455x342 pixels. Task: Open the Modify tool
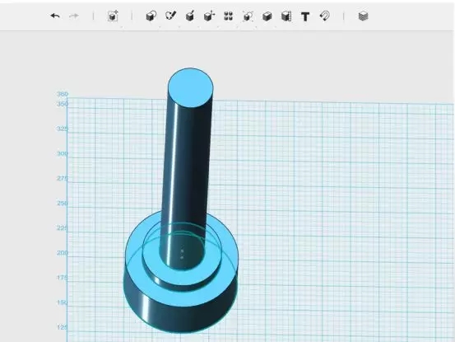tap(209, 16)
